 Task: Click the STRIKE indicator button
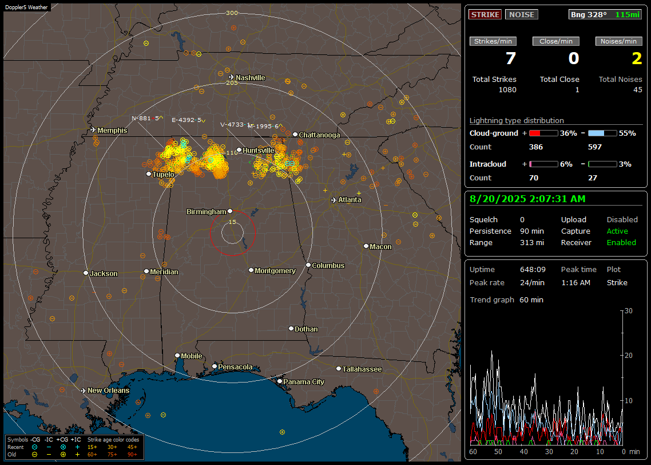coord(485,14)
